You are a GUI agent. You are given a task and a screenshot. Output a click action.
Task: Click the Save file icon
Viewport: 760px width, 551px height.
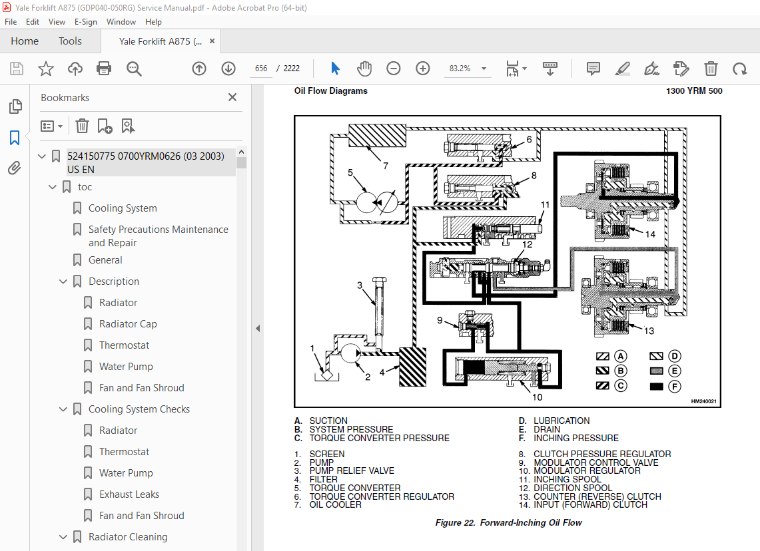point(17,69)
